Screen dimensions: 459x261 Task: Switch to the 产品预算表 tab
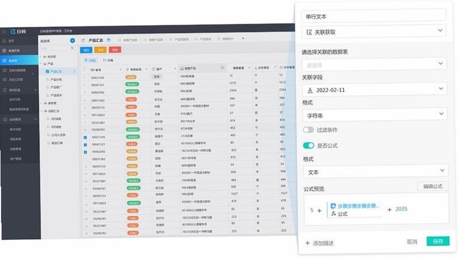pyautogui.click(x=181, y=39)
